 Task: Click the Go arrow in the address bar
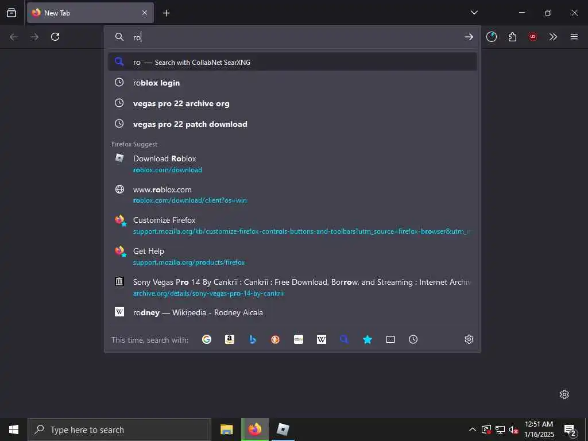click(469, 37)
